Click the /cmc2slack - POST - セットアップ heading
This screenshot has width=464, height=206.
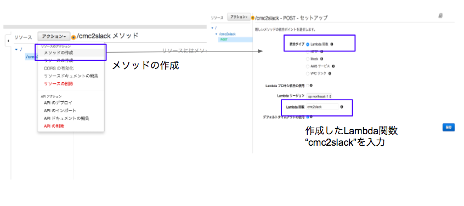click(x=291, y=18)
